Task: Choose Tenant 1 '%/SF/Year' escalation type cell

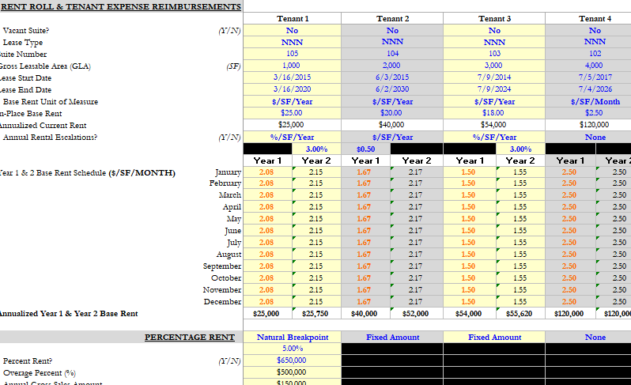Action: [293, 137]
